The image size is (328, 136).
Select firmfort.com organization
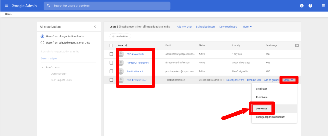pyautogui.click(x=53, y=67)
